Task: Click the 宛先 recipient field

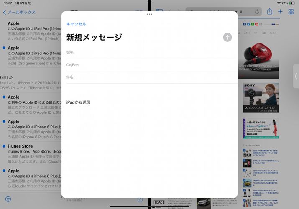Action: (151, 53)
